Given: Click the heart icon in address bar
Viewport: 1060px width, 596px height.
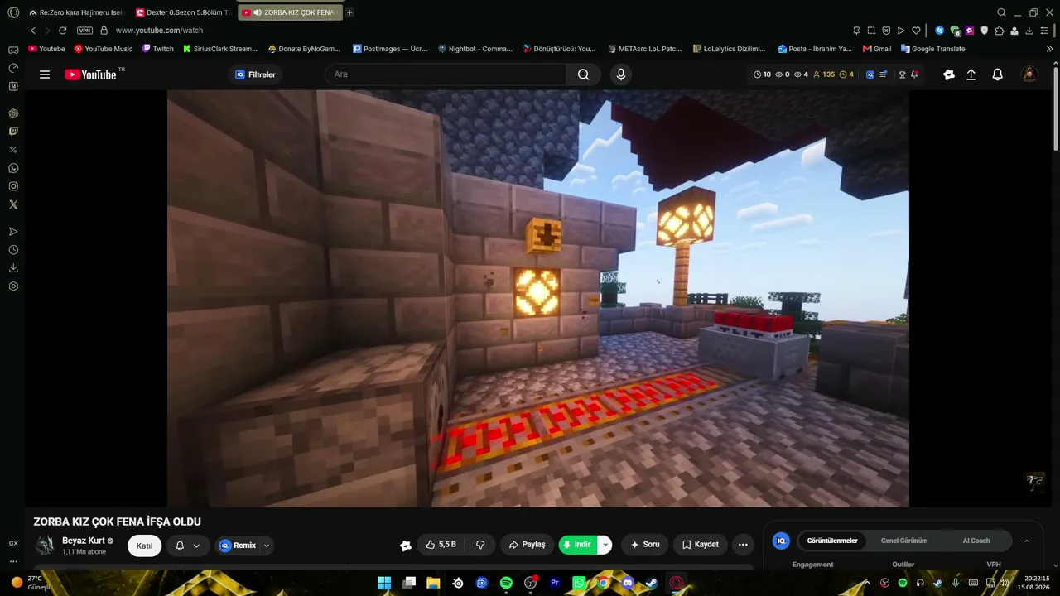Looking at the screenshot, I should click(916, 31).
